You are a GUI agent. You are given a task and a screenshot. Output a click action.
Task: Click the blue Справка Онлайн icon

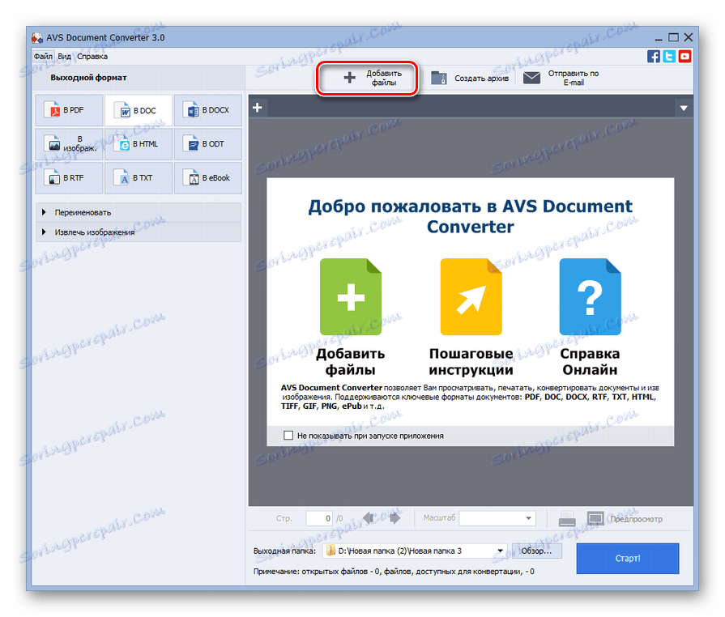click(590, 296)
